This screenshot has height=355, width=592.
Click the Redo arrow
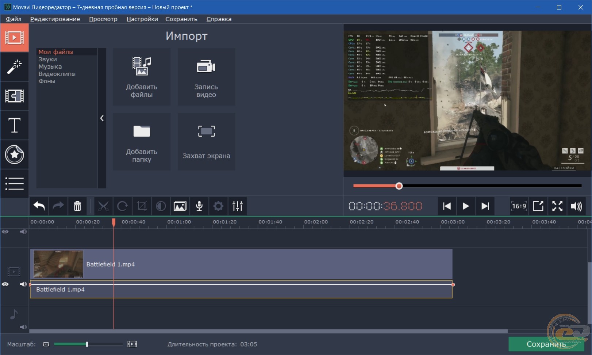(x=58, y=206)
